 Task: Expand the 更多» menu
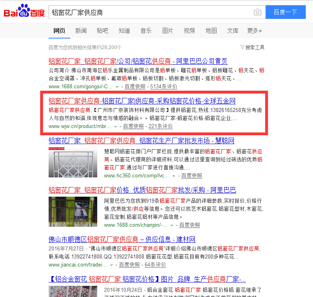(254, 31)
